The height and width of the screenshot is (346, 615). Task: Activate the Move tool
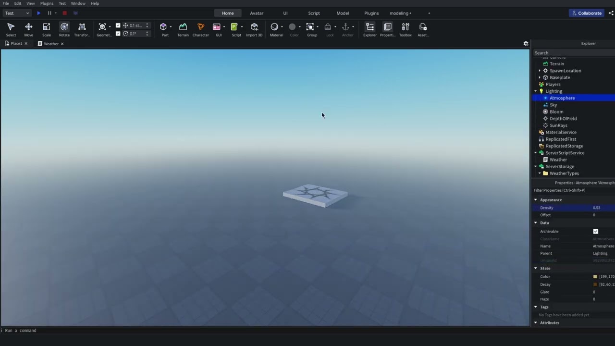28,29
